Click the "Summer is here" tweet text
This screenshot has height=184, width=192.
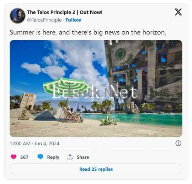(88, 32)
